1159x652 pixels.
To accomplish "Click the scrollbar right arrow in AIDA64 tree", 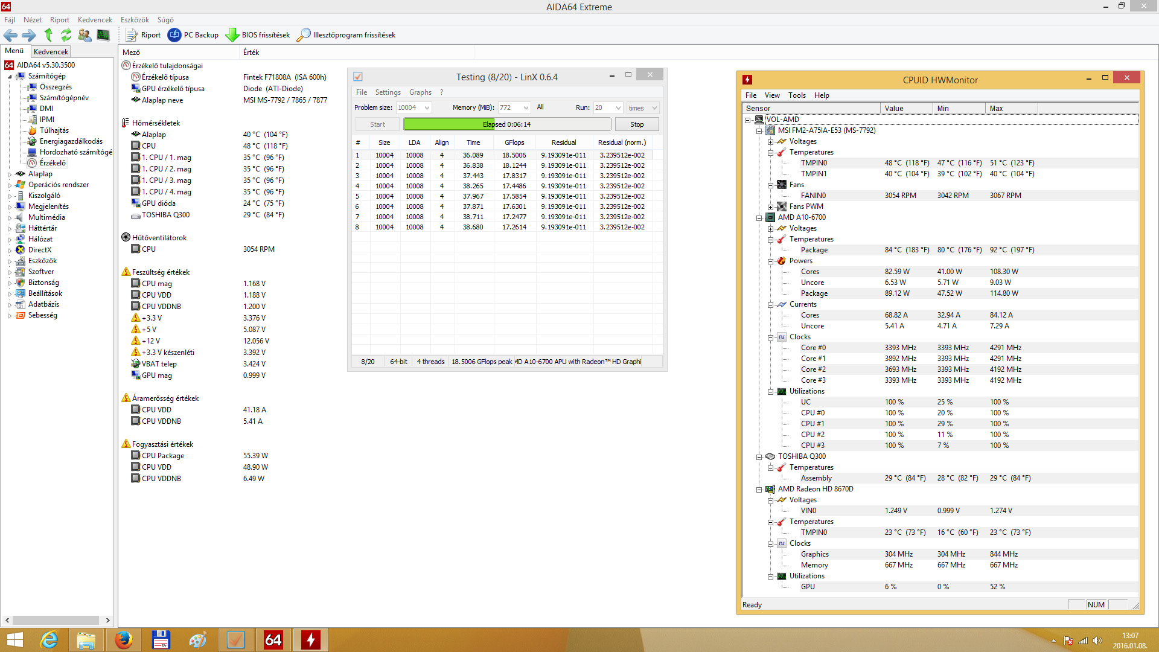I will [108, 620].
